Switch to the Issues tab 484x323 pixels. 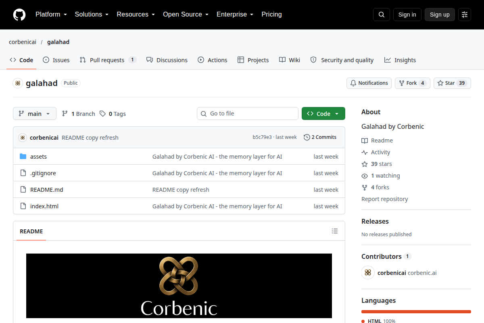tap(56, 60)
